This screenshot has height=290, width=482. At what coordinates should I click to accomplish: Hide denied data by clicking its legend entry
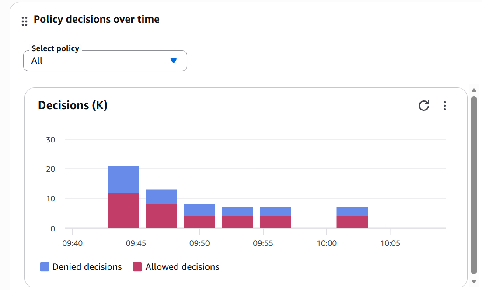coord(81,266)
